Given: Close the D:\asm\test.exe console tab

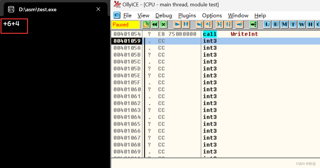Looking at the screenshot, I should (98, 9).
